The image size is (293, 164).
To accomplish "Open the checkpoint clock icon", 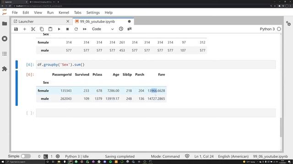I will pos(121,29).
